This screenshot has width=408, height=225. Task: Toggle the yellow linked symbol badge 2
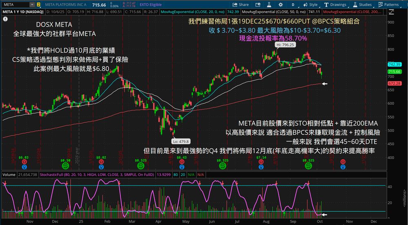pos(38,4)
